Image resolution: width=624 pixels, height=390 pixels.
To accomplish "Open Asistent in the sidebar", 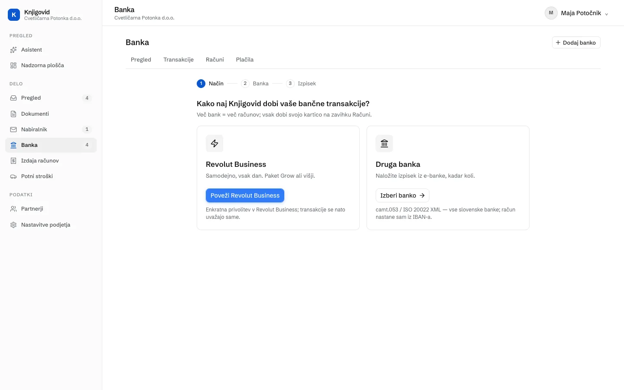I will [51, 50].
